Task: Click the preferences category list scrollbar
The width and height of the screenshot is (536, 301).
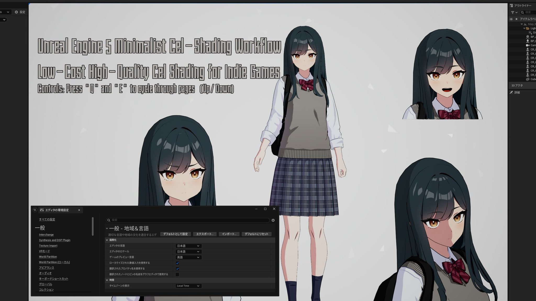Action: tap(93, 226)
